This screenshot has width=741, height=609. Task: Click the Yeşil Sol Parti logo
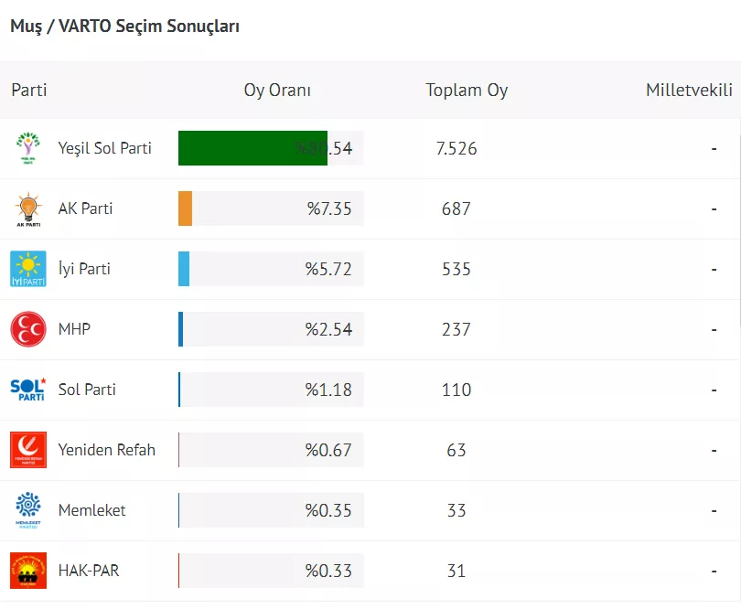pyautogui.click(x=28, y=148)
